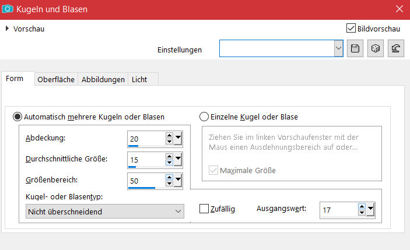Open the Ausgangswert slider popup arrow
The width and height of the screenshot is (410, 250).
tap(371, 210)
